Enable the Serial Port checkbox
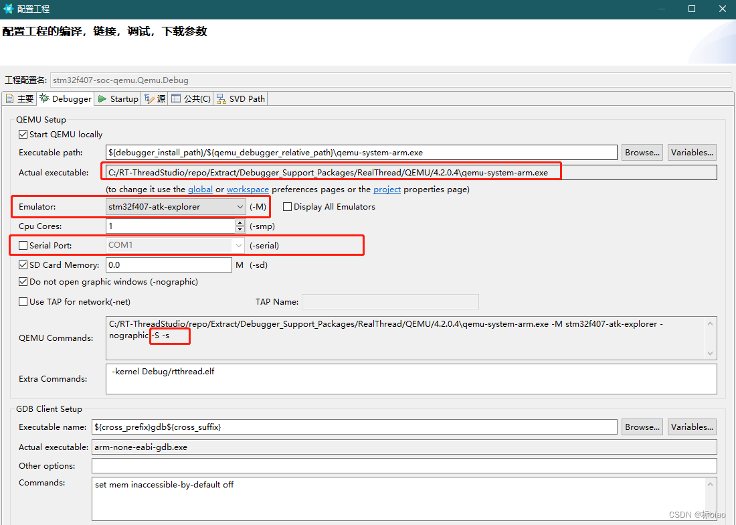736x525 pixels. [x=22, y=245]
